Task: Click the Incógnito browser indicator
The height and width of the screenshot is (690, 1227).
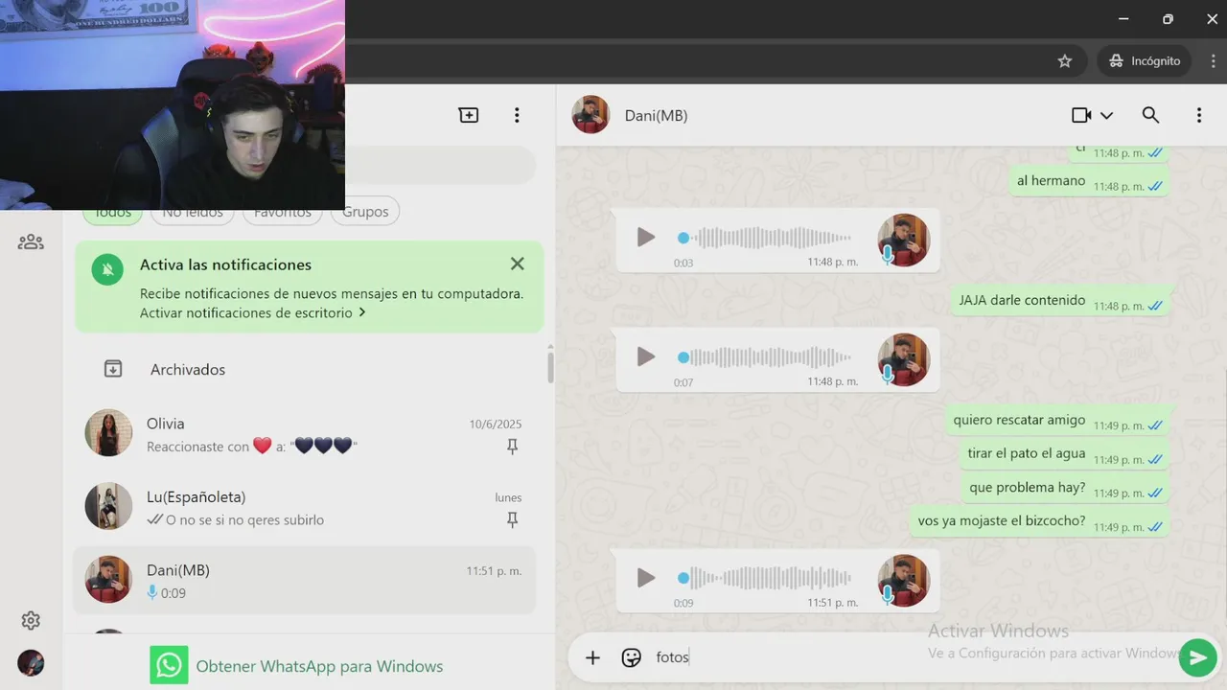Action: tap(1145, 60)
